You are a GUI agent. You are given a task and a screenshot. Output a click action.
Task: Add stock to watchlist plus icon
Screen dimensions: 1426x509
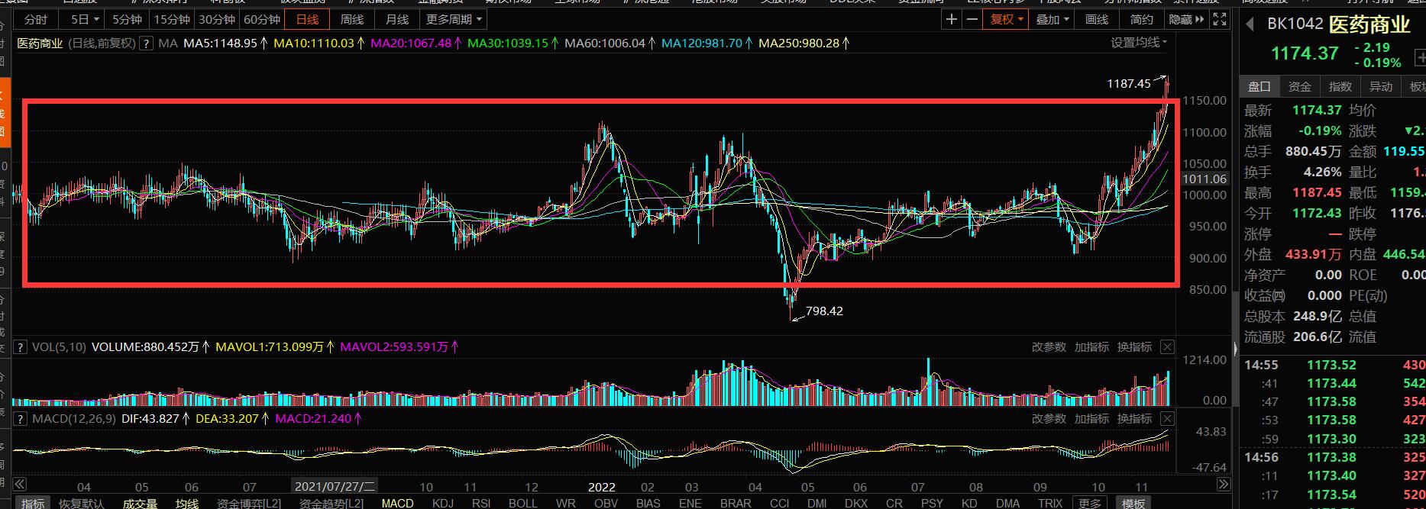click(x=1420, y=56)
